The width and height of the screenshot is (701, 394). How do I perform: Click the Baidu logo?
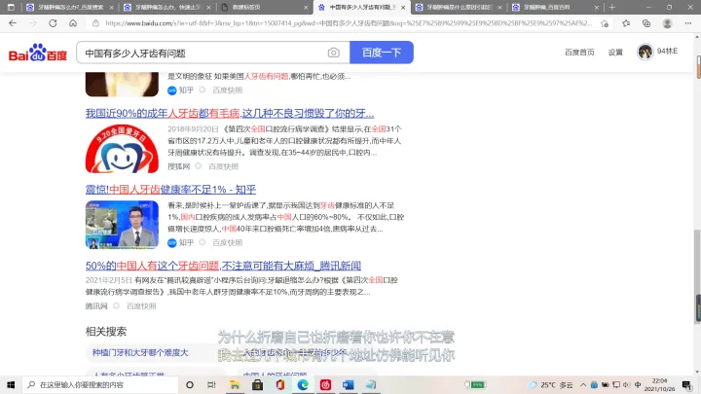(x=38, y=53)
